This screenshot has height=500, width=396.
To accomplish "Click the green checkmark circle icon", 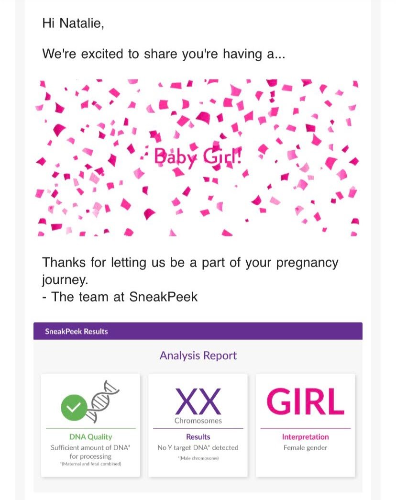I will pos(74,407).
